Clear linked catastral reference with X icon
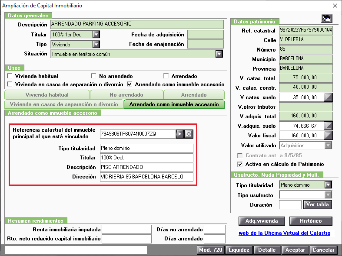The image size is (342, 256). pos(189,134)
